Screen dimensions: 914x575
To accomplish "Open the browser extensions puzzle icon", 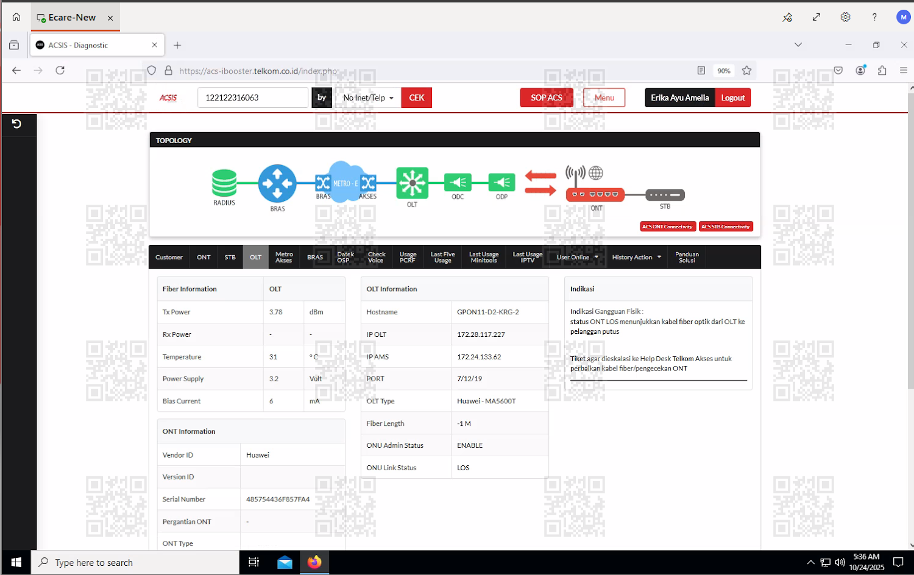I will click(882, 71).
